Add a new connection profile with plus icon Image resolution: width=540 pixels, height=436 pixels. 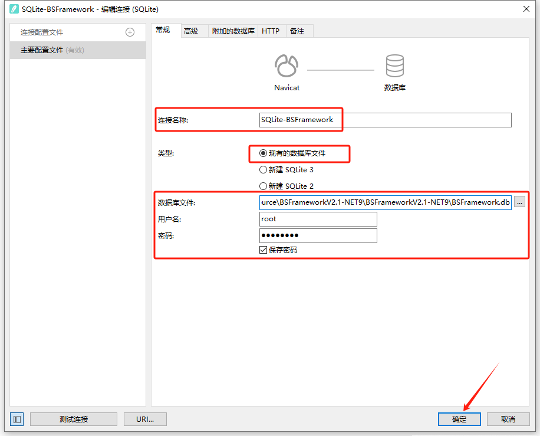coord(130,32)
